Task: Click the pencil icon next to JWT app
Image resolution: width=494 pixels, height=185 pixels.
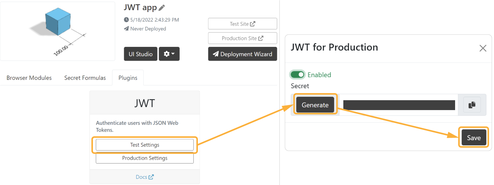Action: click(162, 7)
